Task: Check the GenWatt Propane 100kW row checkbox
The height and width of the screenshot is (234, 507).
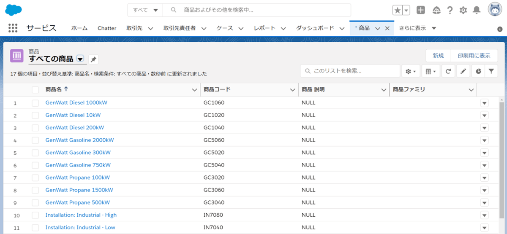Action: [x=35, y=178]
